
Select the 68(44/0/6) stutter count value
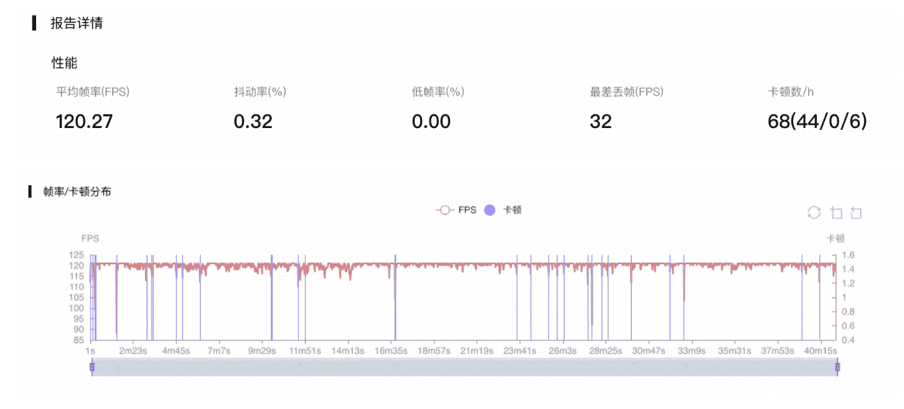[817, 121]
